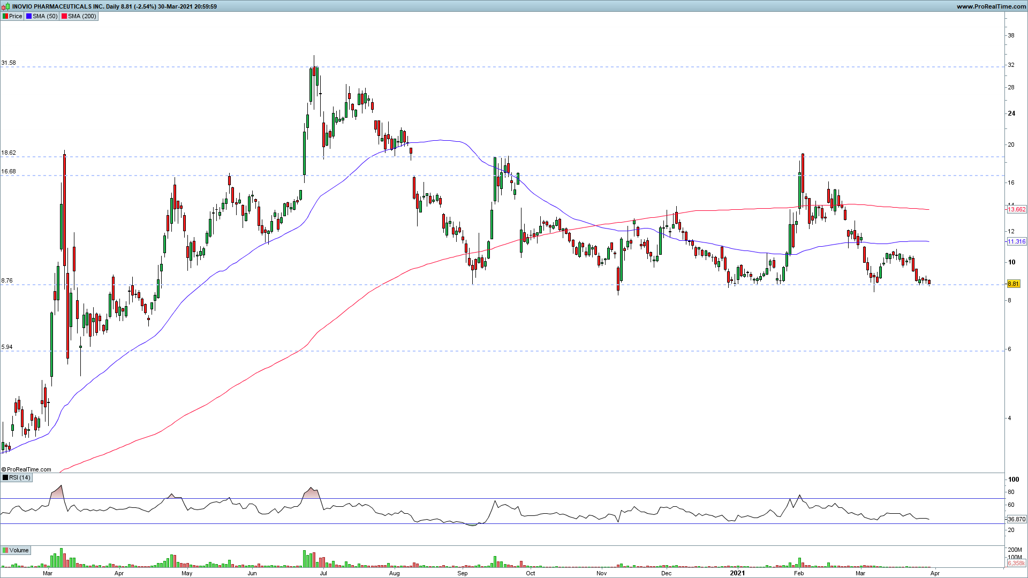Image resolution: width=1028 pixels, height=578 pixels.
Task: Click the 2021 marker on time axis
Action: (737, 573)
